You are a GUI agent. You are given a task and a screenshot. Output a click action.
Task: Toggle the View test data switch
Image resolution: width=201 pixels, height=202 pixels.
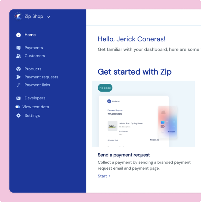[18, 107]
